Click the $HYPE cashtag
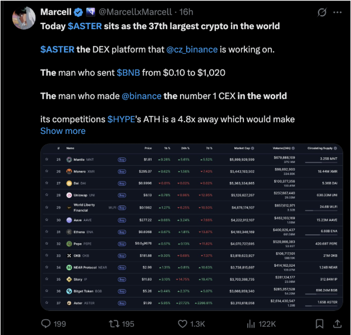Screen dimensions: 351x335 [x=121, y=119]
